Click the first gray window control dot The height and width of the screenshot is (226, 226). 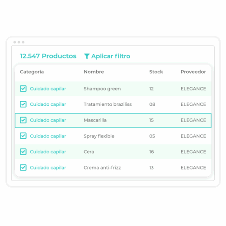[14, 42]
